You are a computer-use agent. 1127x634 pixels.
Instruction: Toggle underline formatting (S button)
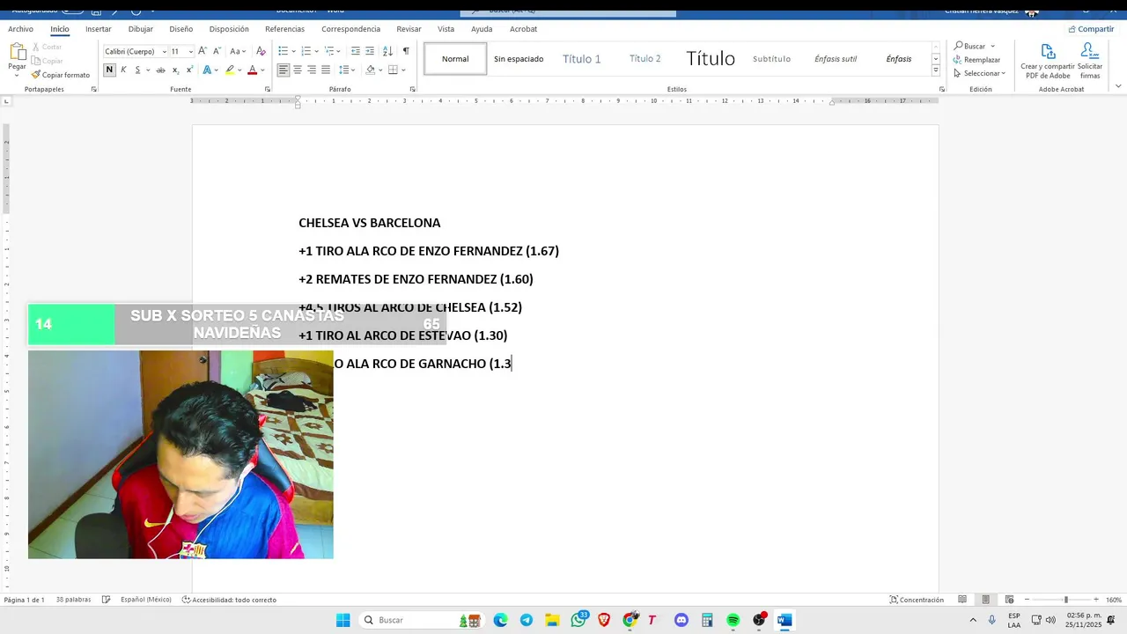click(137, 70)
